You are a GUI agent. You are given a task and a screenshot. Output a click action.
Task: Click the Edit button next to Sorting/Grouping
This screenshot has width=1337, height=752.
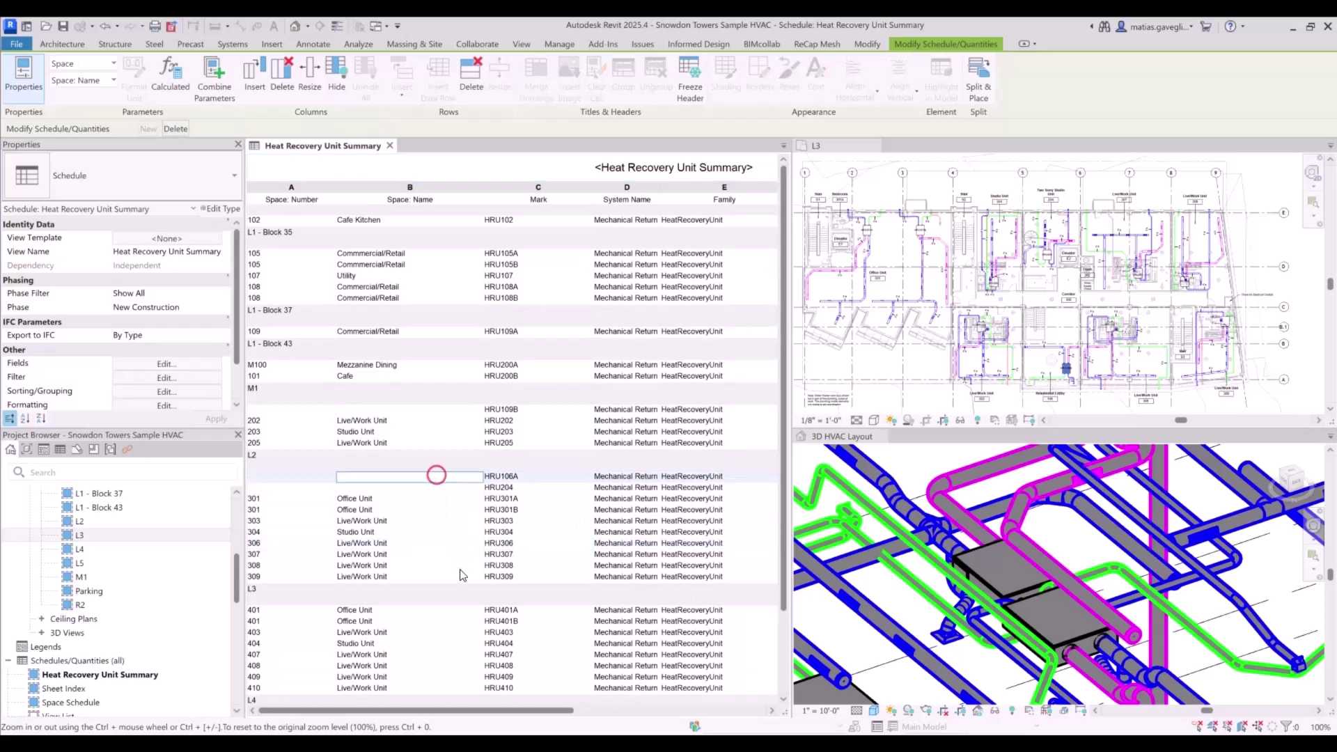pos(165,391)
